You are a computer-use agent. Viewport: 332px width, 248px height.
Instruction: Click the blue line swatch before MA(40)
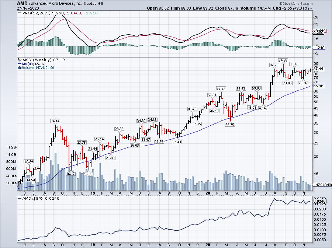coord(20,64)
